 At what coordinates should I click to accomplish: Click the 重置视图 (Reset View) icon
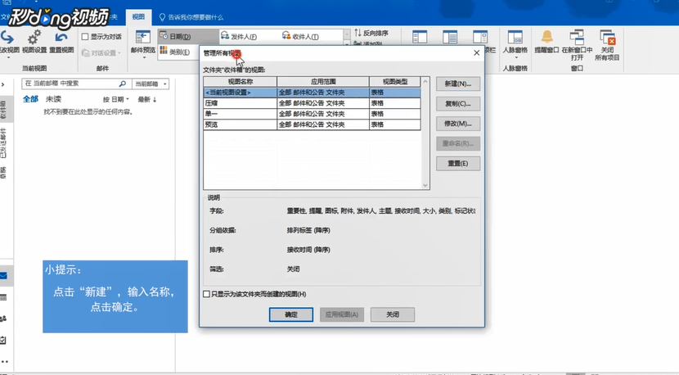click(61, 42)
